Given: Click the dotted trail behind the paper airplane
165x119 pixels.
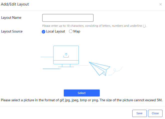Looking at the screenshot, I should pos(117,70).
